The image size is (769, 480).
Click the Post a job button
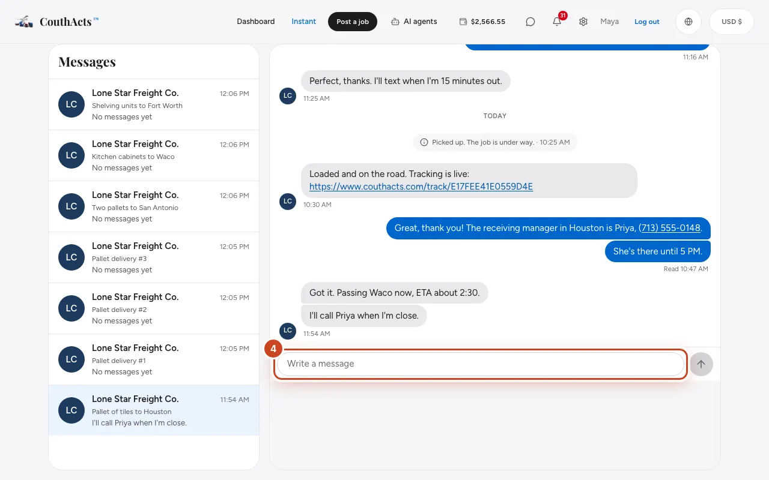pos(353,22)
